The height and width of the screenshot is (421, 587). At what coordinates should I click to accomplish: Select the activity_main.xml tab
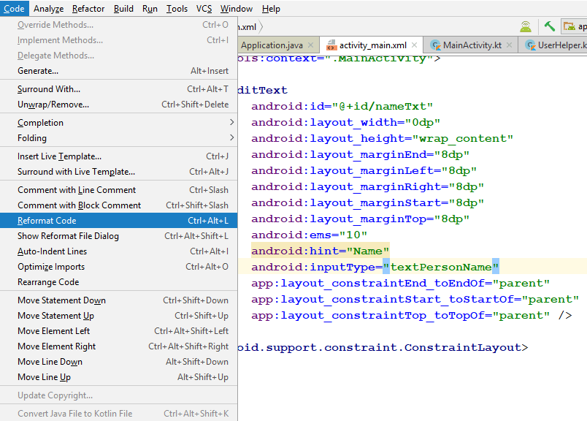click(x=372, y=45)
